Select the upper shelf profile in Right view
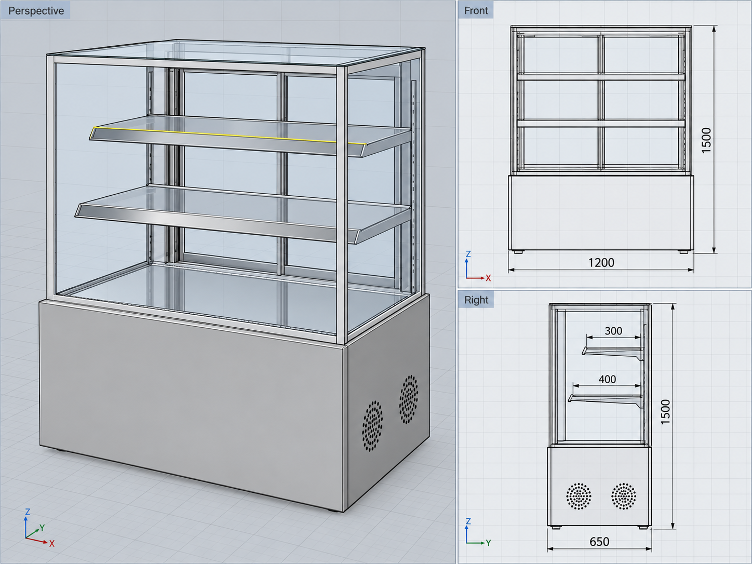This screenshot has height=564, width=752. [x=613, y=353]
